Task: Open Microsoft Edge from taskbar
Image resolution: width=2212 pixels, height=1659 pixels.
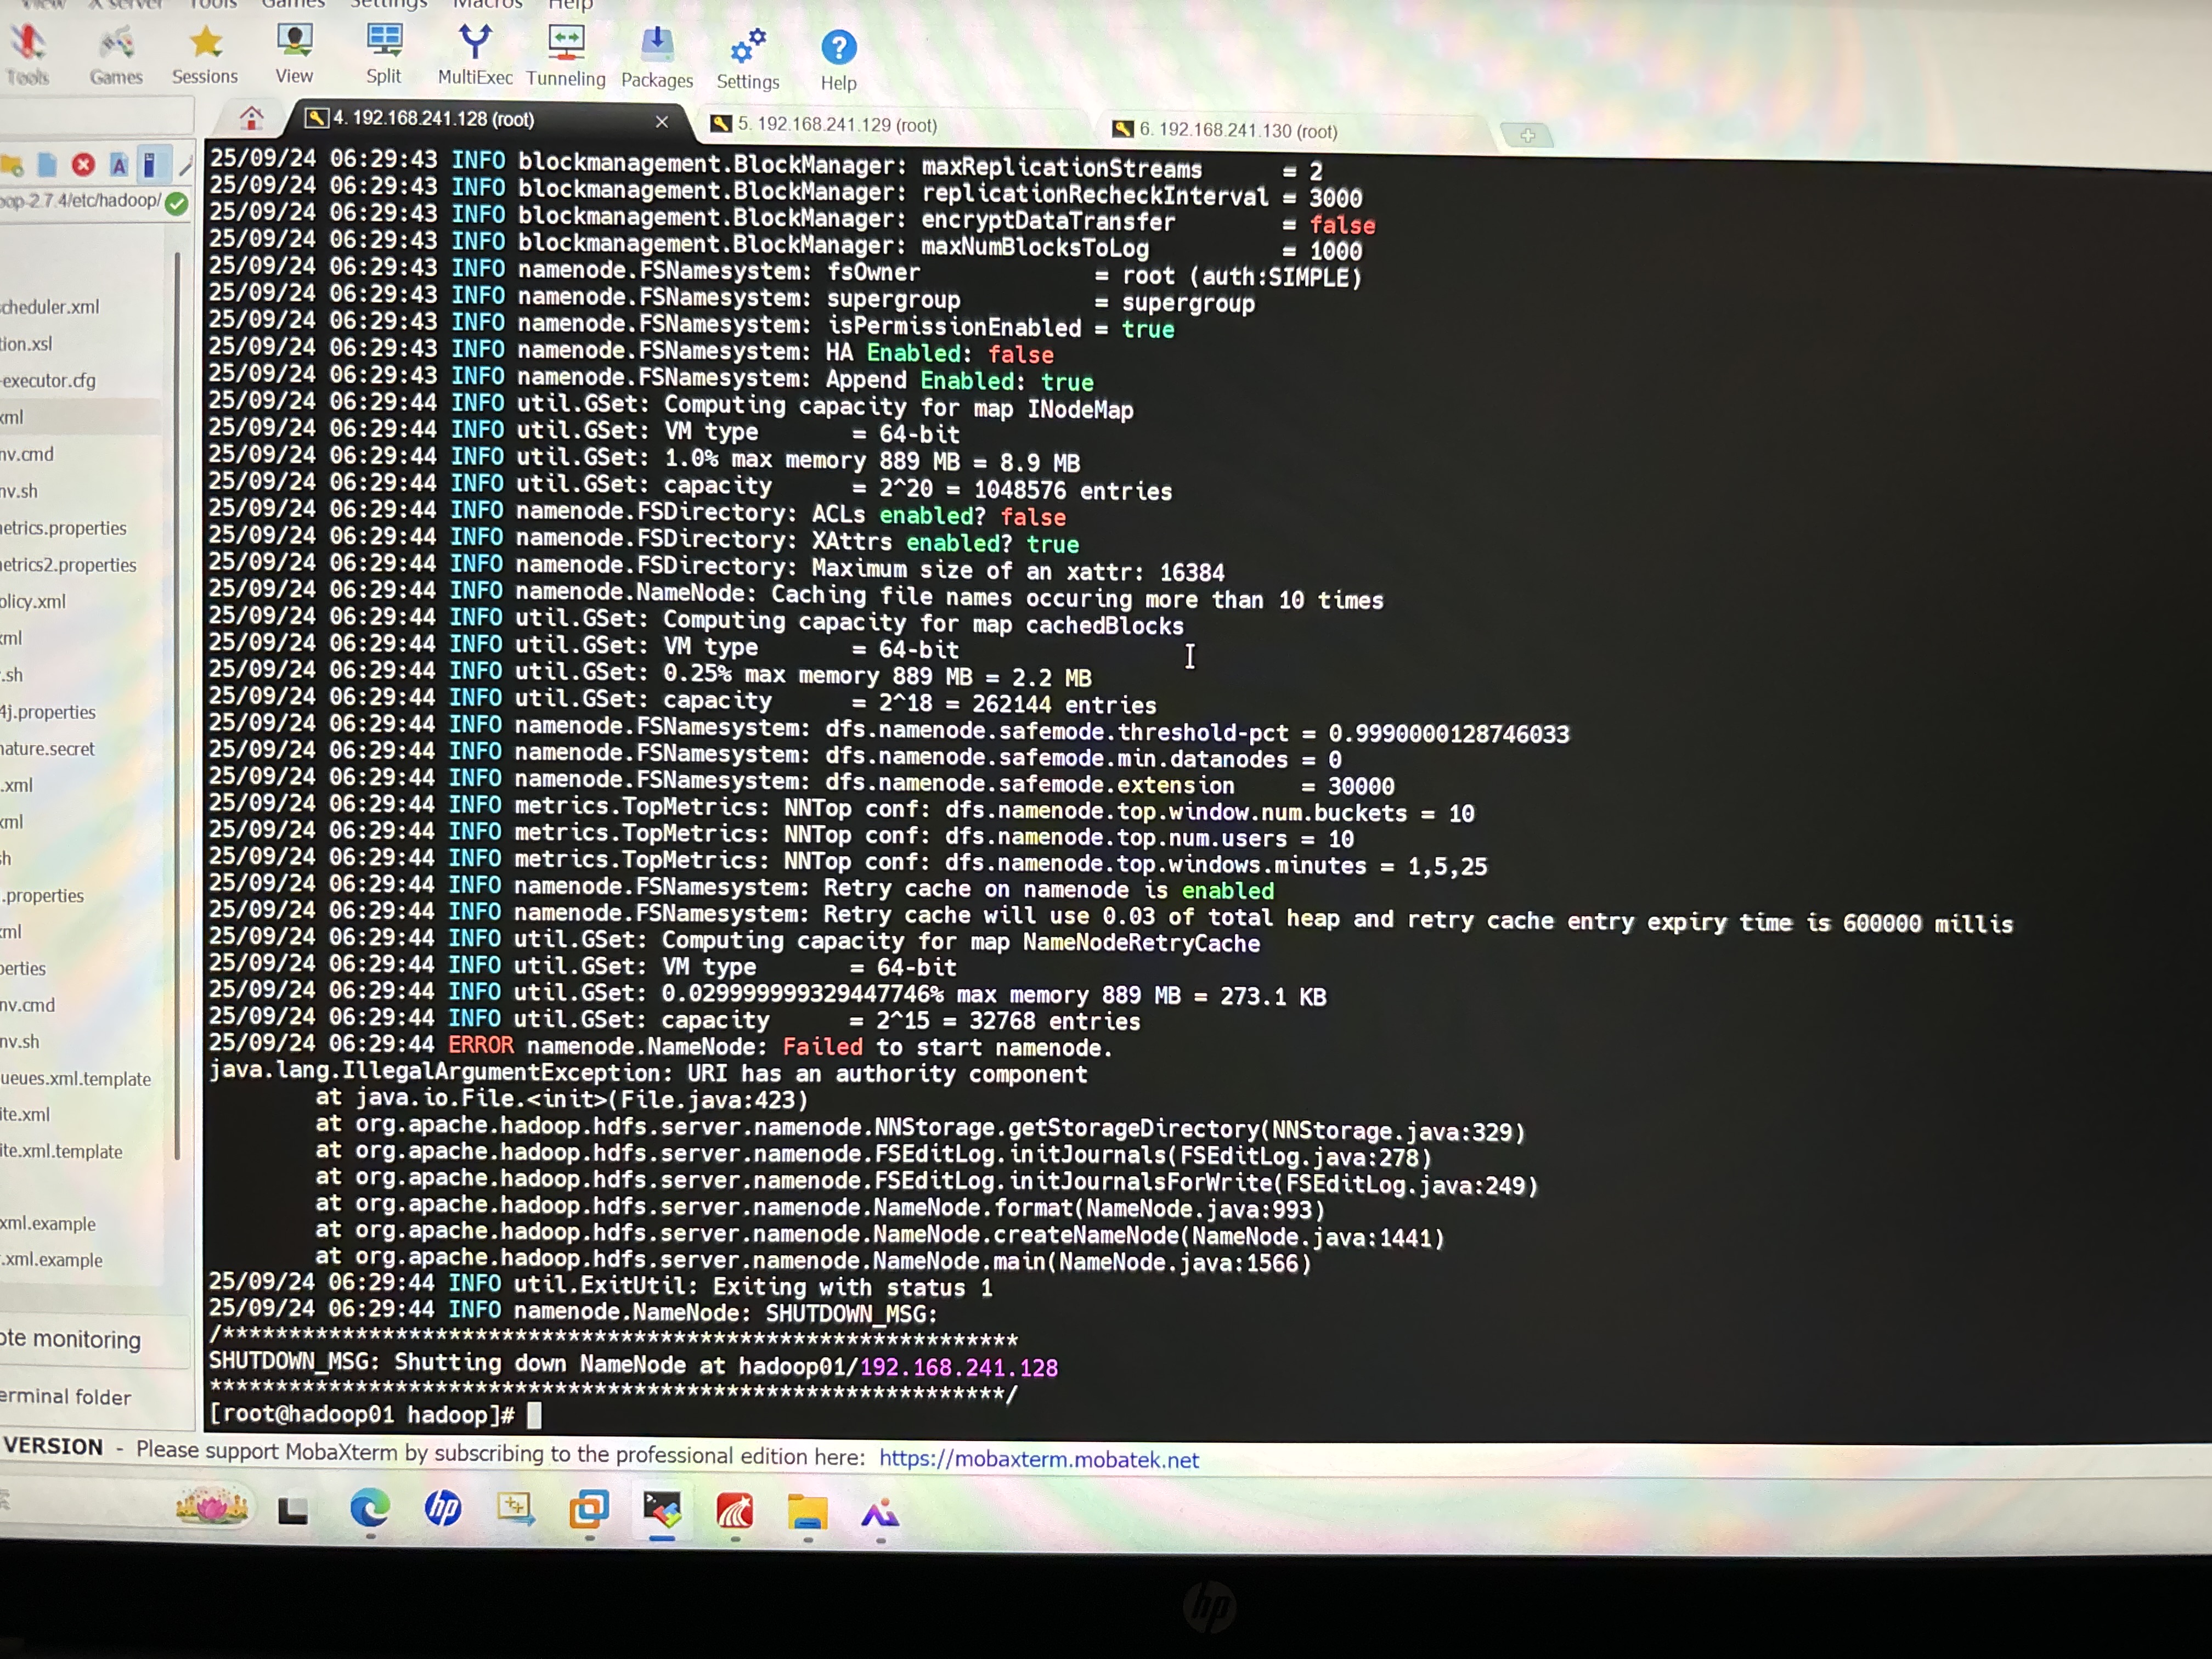Action: coord(369,1508)
